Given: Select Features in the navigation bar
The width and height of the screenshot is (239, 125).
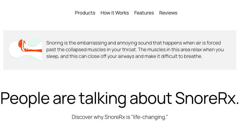Looking at the screenshot, I should [144, 13].
